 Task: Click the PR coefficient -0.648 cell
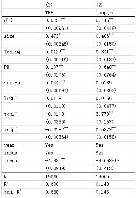pyautogui.click(x=114, y=67)
